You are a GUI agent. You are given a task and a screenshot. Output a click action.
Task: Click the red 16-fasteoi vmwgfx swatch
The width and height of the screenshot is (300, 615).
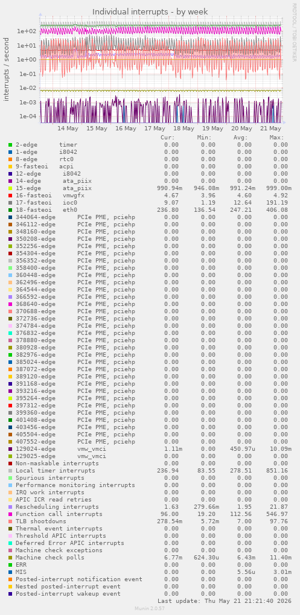tap(10, 196)
